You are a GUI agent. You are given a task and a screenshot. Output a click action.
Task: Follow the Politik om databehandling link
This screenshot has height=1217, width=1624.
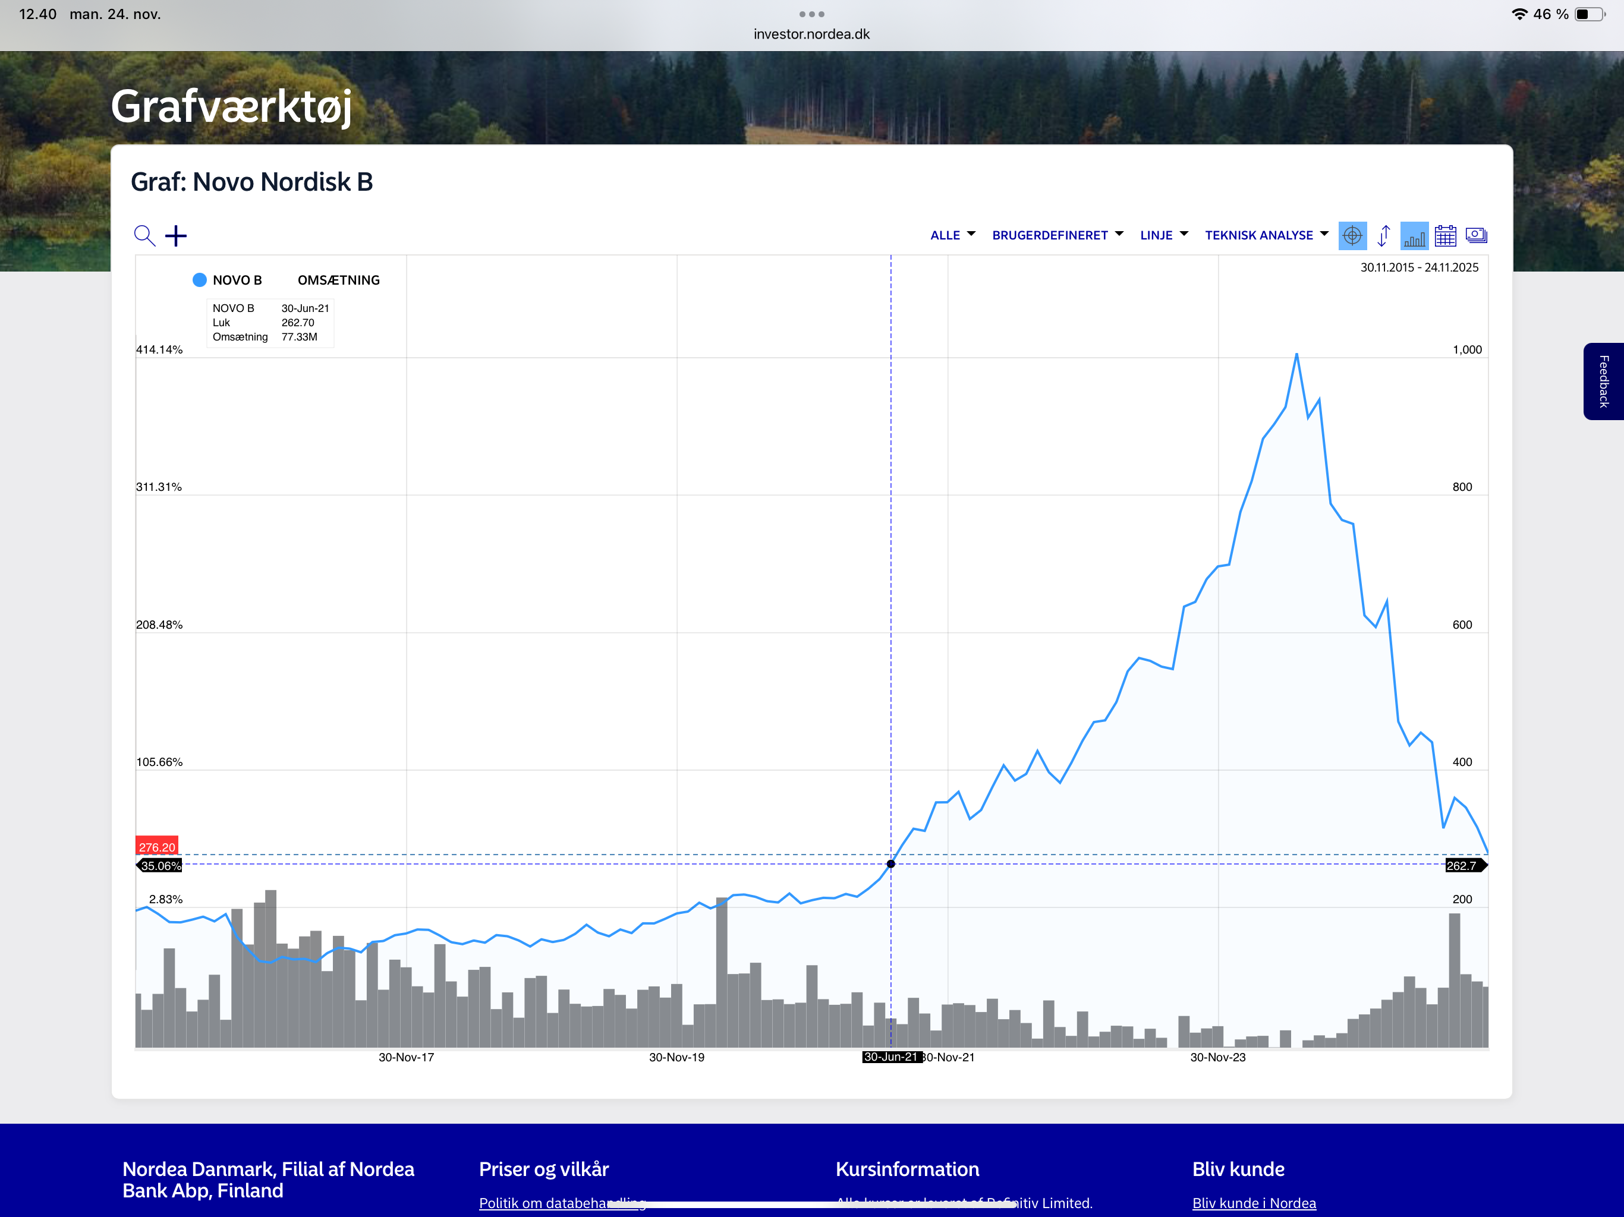coord(562,1203)
